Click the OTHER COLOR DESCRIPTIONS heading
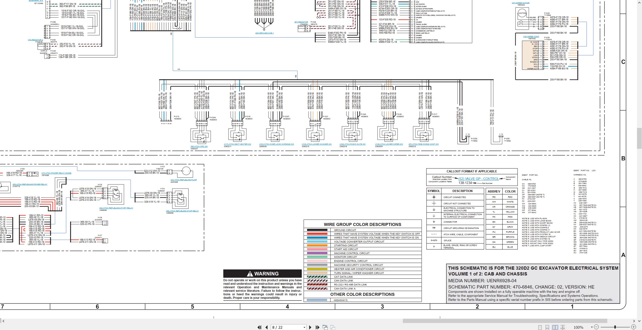The image size is (642, 330). tap(362, 294)
